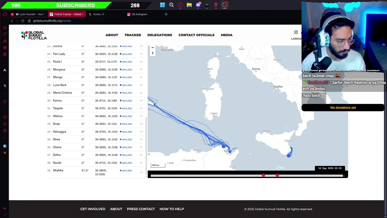Screen dimensions: 387x218
Task: Expand the Karma row chevron
Action: point(141,101)
